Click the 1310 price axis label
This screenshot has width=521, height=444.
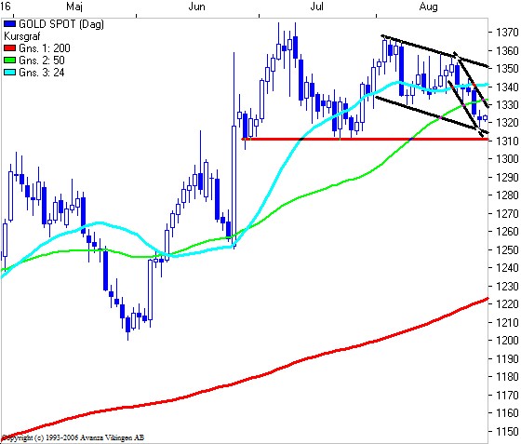(507, 141)
